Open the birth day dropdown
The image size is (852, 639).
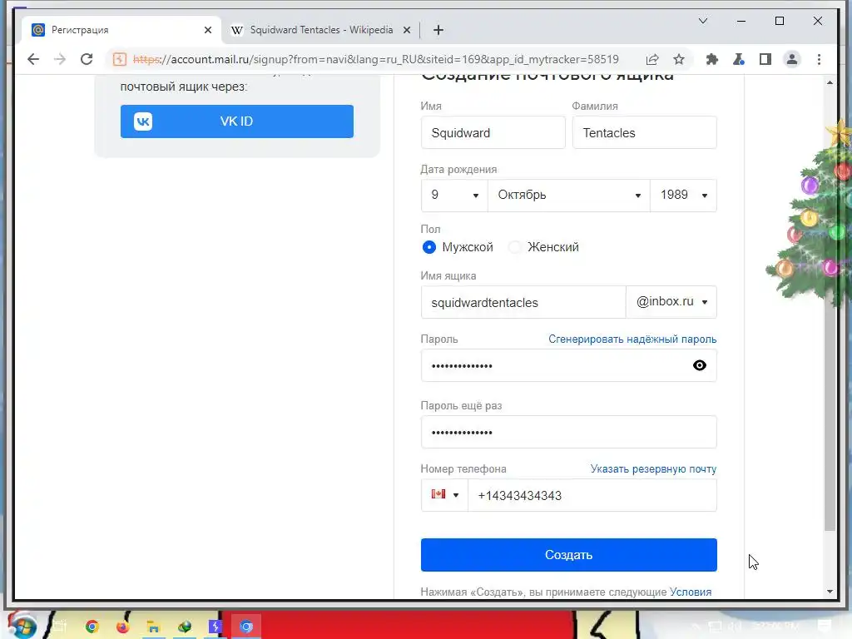click(454, 195)
